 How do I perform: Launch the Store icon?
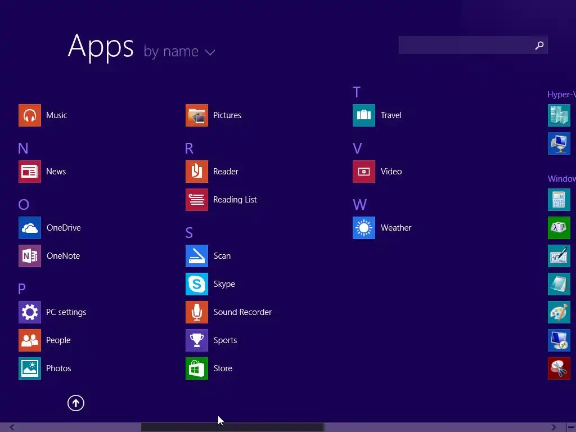point(197,368)
